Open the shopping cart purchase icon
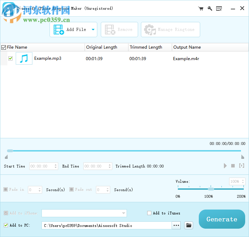249x237 pixels. click(x=201, y=8)
